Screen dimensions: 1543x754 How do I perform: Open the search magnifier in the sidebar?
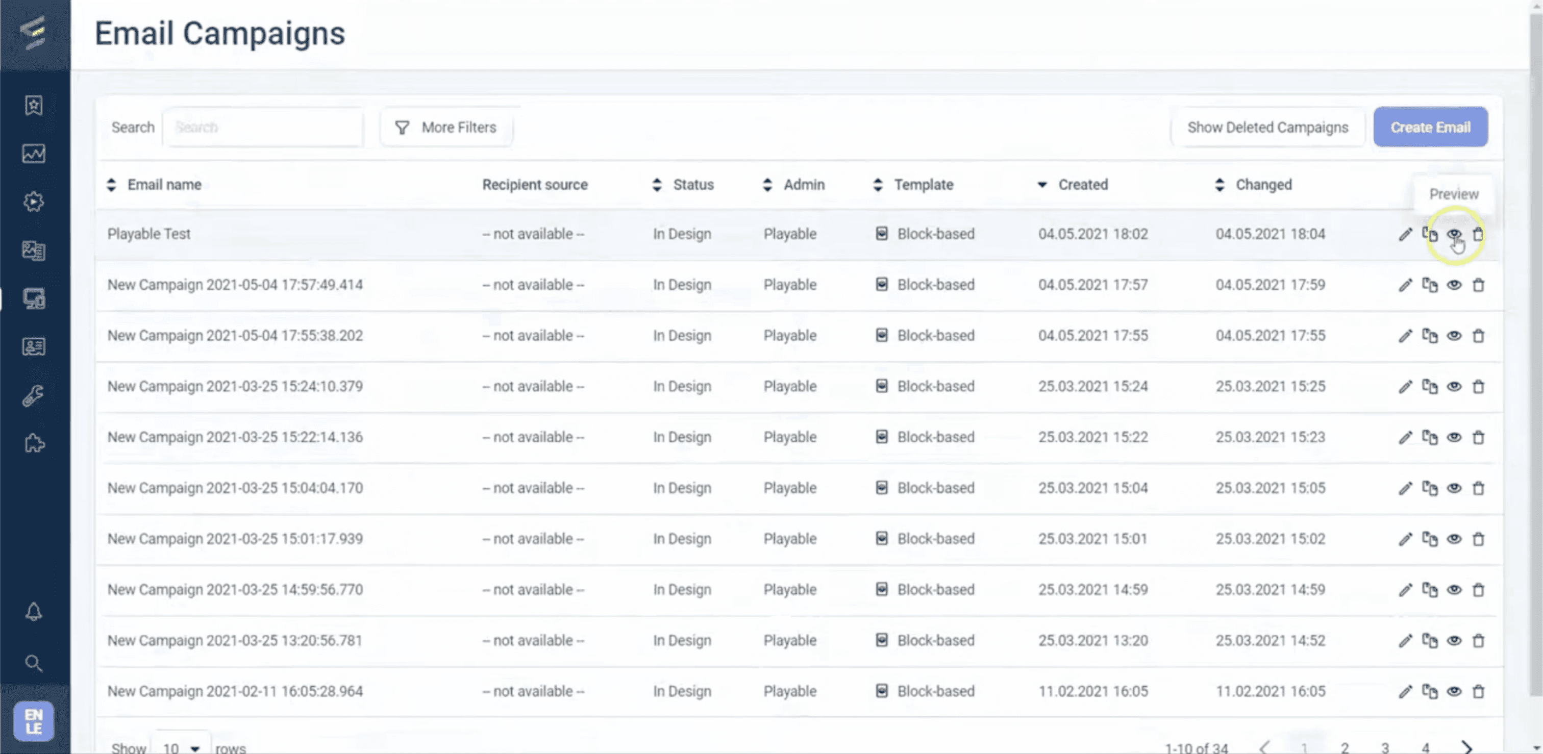(34, 663)
